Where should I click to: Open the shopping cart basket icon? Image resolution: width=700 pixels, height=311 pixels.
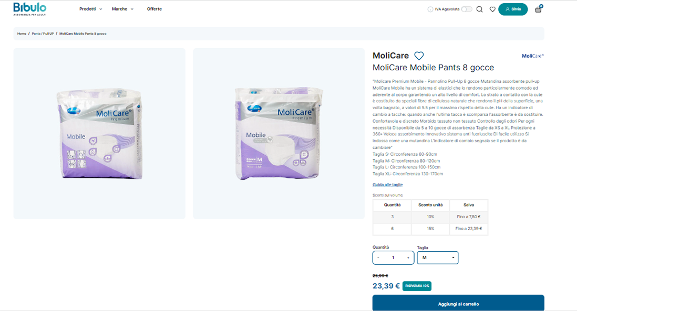(x=538, y=9)
